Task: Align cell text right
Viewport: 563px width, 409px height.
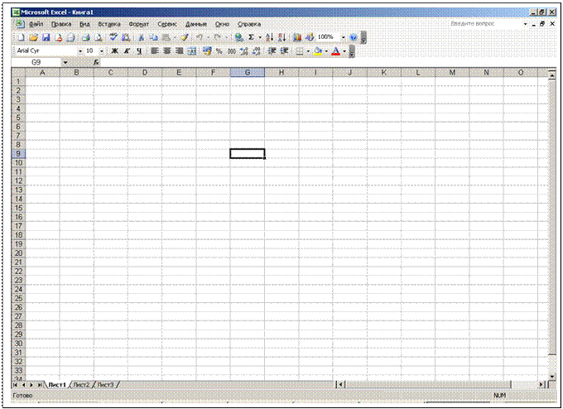Action: point(179,51)
